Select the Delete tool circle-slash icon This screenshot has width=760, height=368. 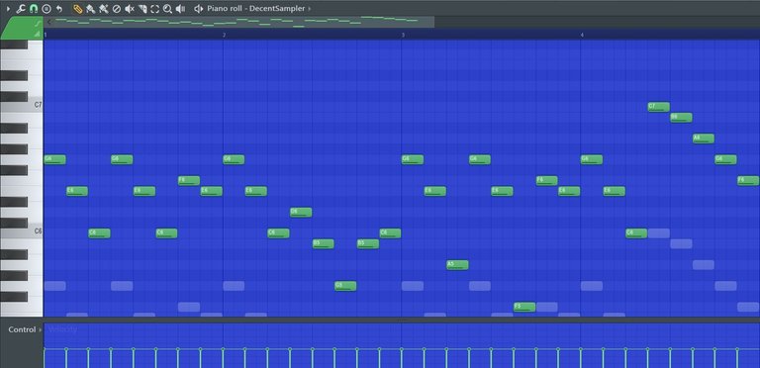click(x=117, y=9)
